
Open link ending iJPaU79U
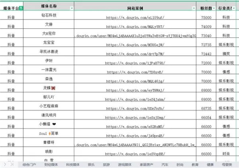[x=135, y=63]
